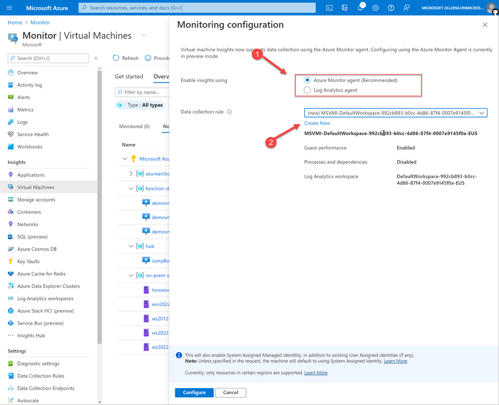
Task: Go to Home breadcrumb link
Action: 15,22
